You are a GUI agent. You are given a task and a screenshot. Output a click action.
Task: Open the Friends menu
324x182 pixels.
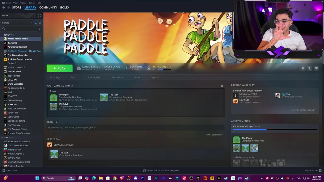coord(23,3)
